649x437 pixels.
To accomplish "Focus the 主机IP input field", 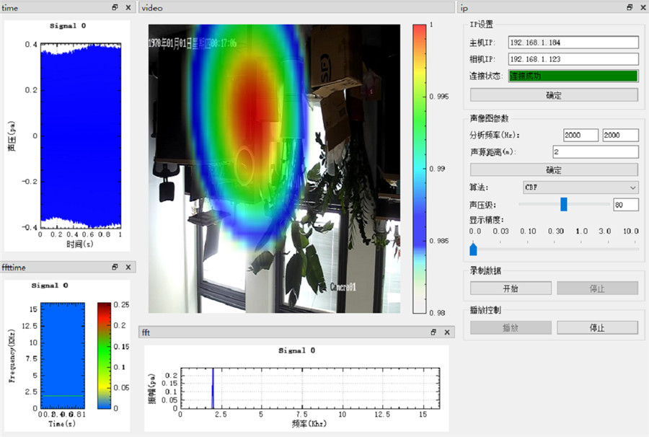I will click(573, 43).
